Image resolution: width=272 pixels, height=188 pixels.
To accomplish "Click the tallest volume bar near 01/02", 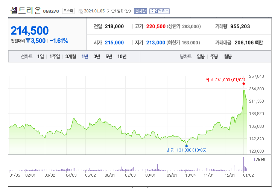I will click(243, 164).
